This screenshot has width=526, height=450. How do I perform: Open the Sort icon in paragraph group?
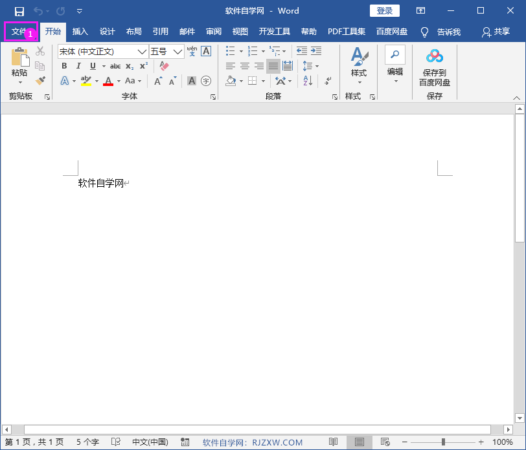point(307,80)
